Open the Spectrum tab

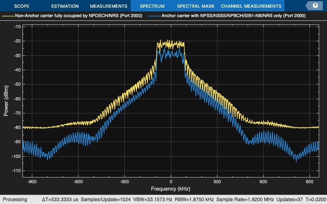152,6
